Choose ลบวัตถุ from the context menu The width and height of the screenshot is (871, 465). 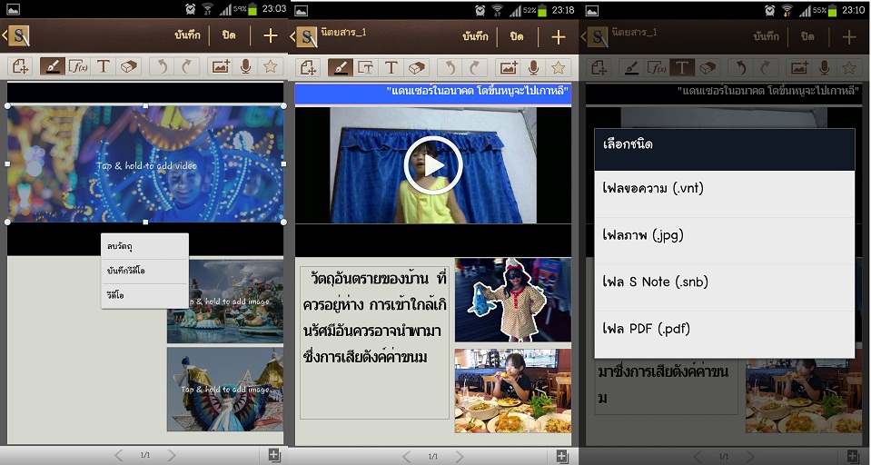click(x=144, y=246)
